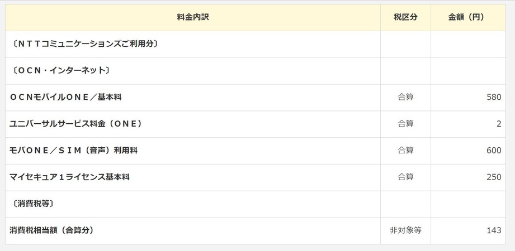Click モバONE／SIM（音声）利用料 item
Image resolution: width=515 pixels, height=251 pixels.
(73, 151)
